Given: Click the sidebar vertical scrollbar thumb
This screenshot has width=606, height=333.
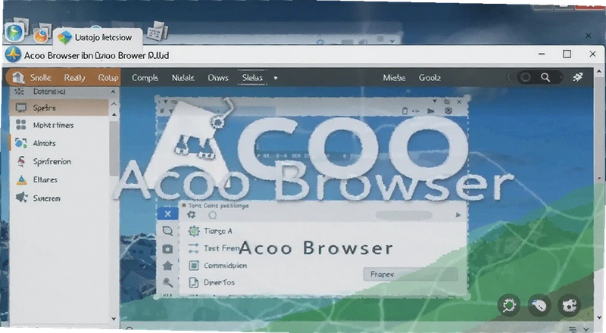Looking at the screenshot, I should [114, 148].
